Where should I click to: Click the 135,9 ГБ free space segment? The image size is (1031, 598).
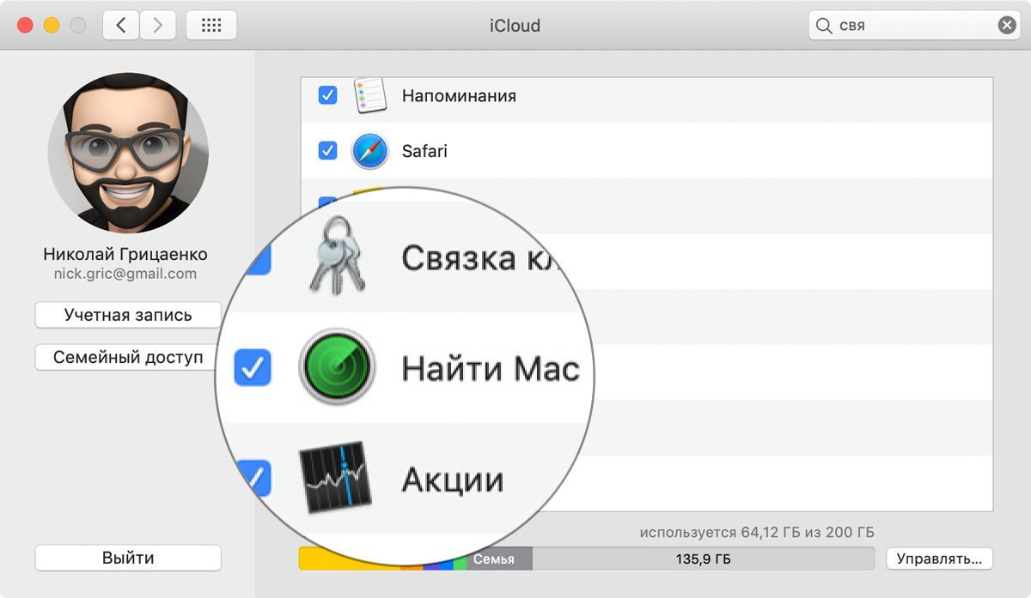[x=704, y=559]
